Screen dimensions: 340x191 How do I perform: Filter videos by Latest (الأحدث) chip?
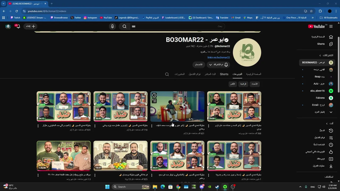pos(254,84)
